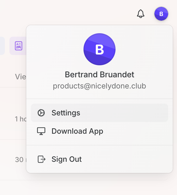Click the Sign Out label text

coord(67,159)
